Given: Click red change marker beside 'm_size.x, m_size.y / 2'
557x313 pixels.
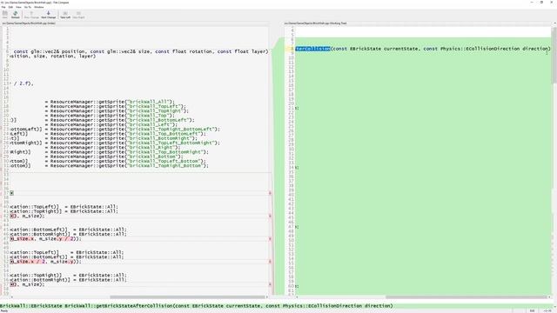Looking at the screenshot, I should [270, 239].
